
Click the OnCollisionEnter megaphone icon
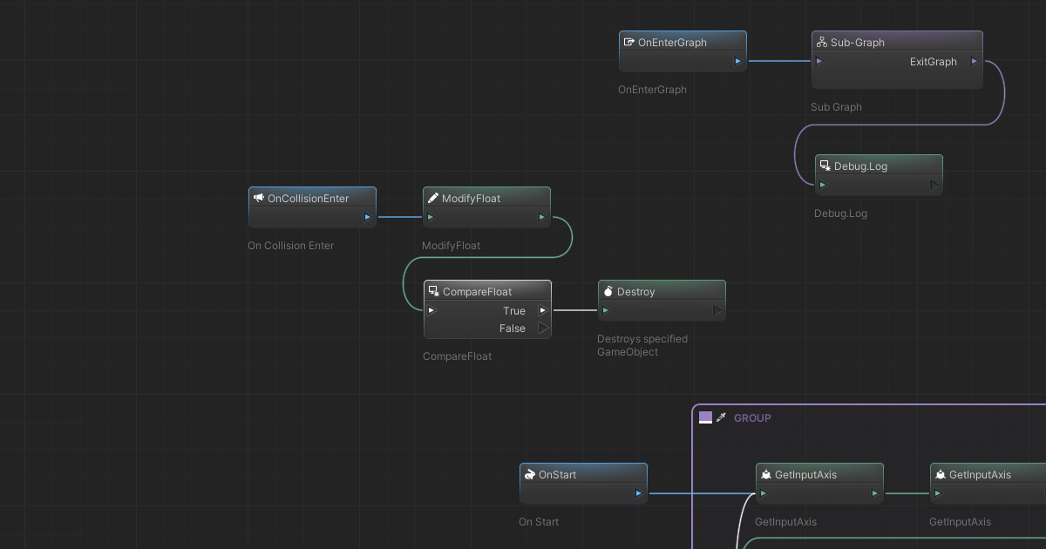point(259,199)
